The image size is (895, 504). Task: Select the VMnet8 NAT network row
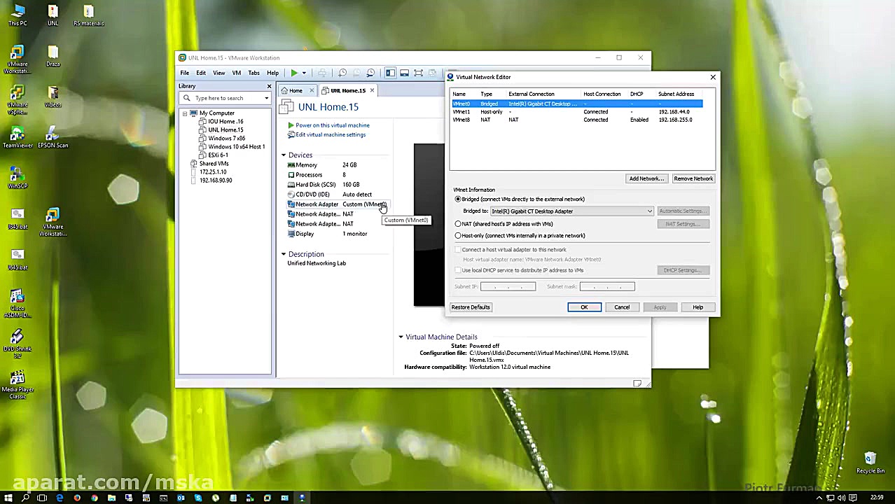(x=576, y=120)
